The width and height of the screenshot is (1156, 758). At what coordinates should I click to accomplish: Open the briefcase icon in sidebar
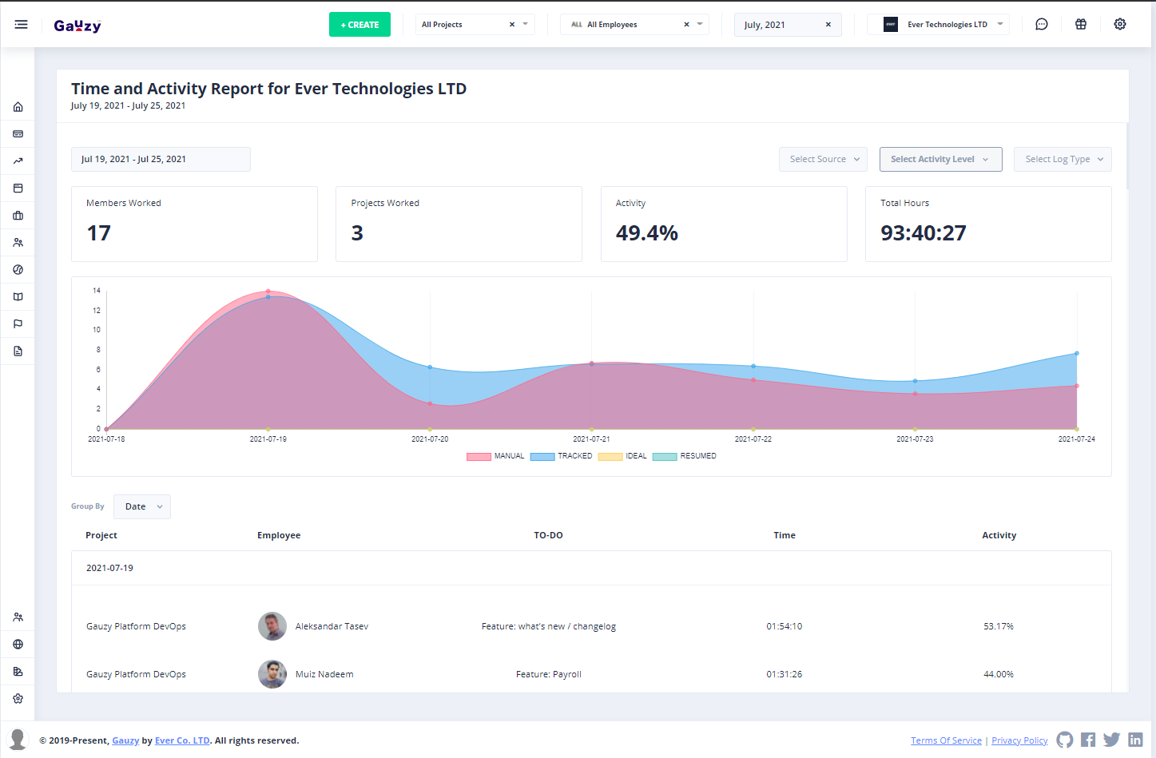tap(18, 216)
